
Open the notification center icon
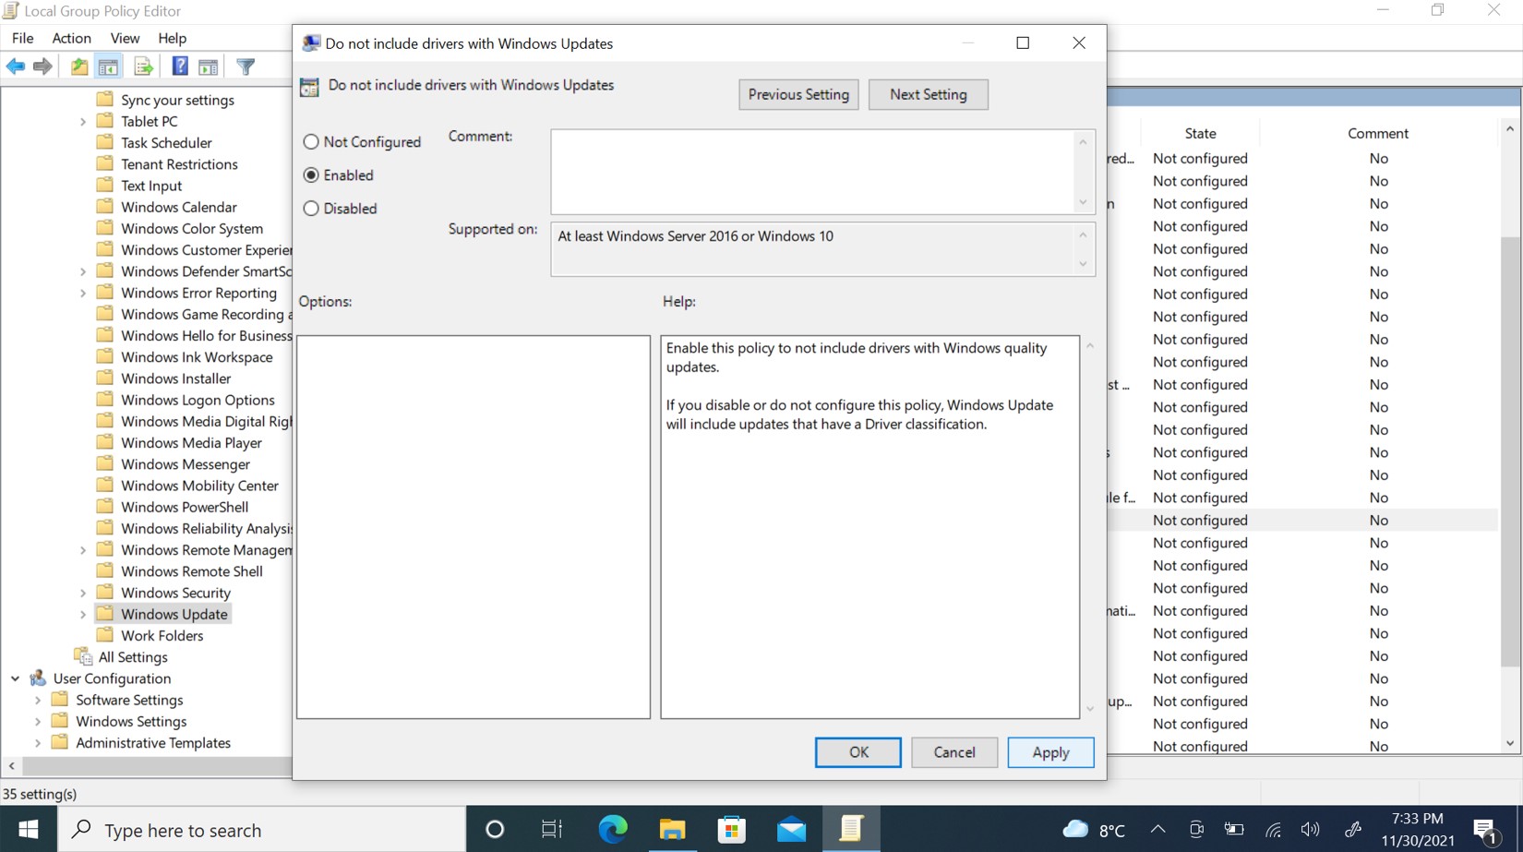[x=1486, y=829]
